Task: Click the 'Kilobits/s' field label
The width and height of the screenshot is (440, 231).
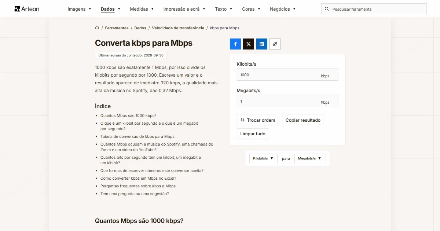Action: (x=246, y=64)
